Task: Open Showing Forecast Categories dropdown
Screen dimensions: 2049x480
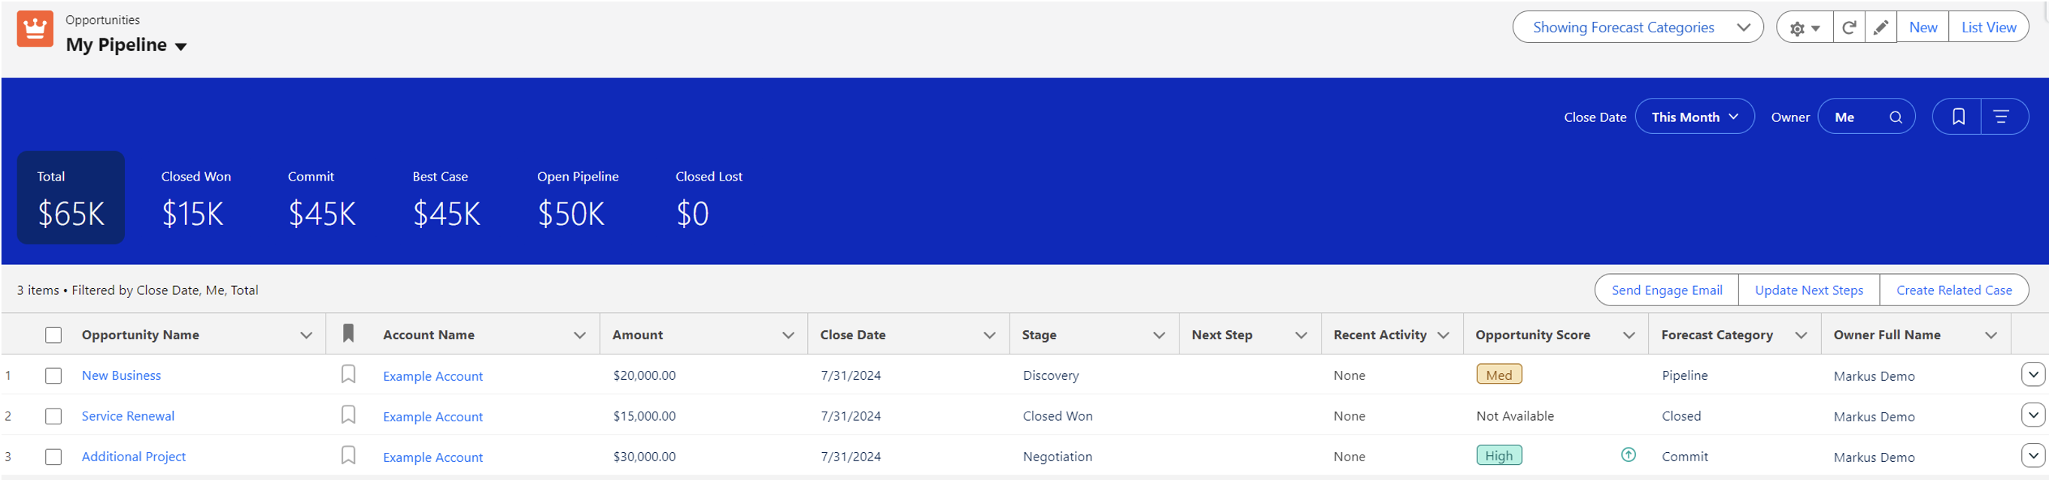Action: tap(1636, 28)
